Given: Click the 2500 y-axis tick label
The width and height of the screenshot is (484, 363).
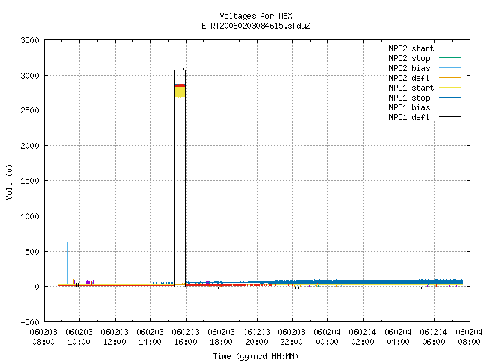Looking at the screenshot, I should pyautogui.click(x=30, y=110).
